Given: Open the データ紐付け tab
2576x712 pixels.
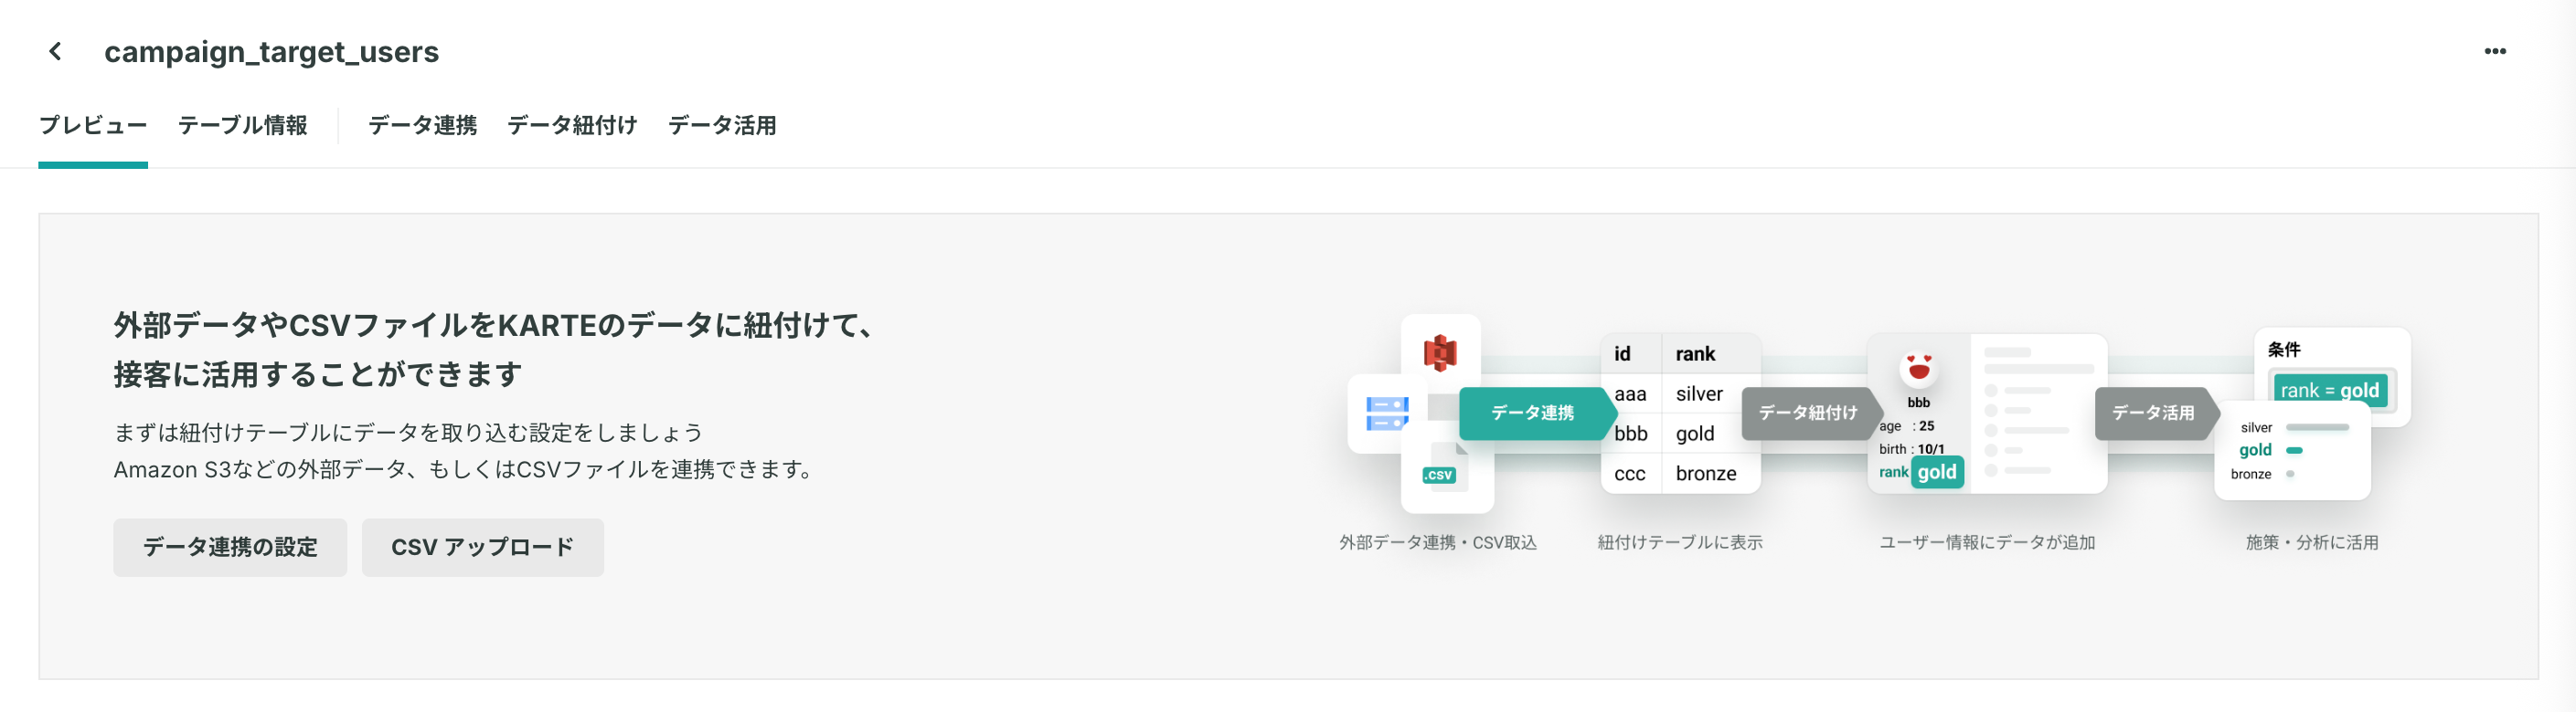Looking at the screenshot, I should point(572,126).
